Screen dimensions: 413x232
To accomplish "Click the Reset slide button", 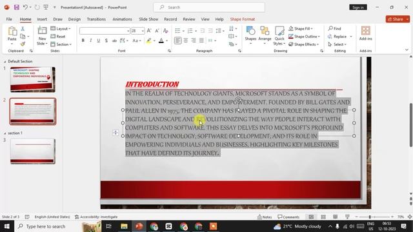I will tap(58, 36).
